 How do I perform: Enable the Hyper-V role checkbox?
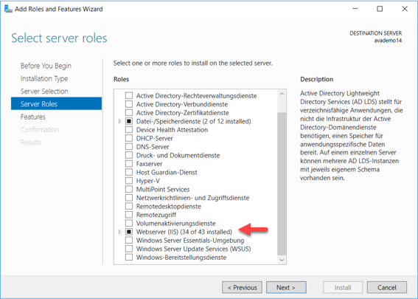coord(129,181)
